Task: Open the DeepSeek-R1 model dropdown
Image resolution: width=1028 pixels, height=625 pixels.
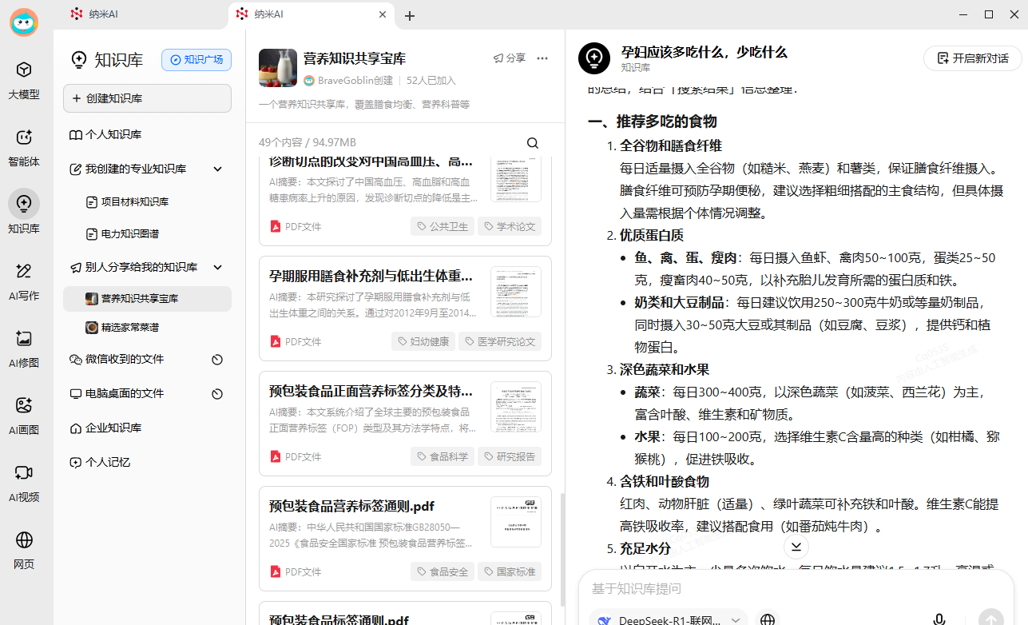Action: point(669,619)
